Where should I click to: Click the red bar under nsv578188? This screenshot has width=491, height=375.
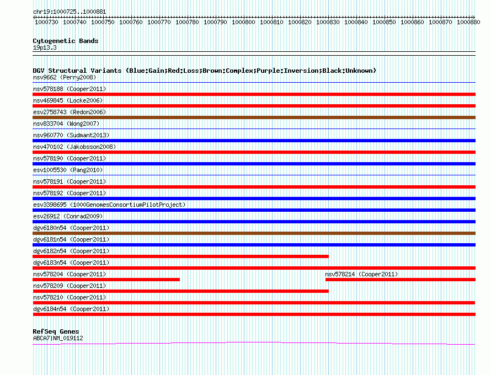(254, 94)
